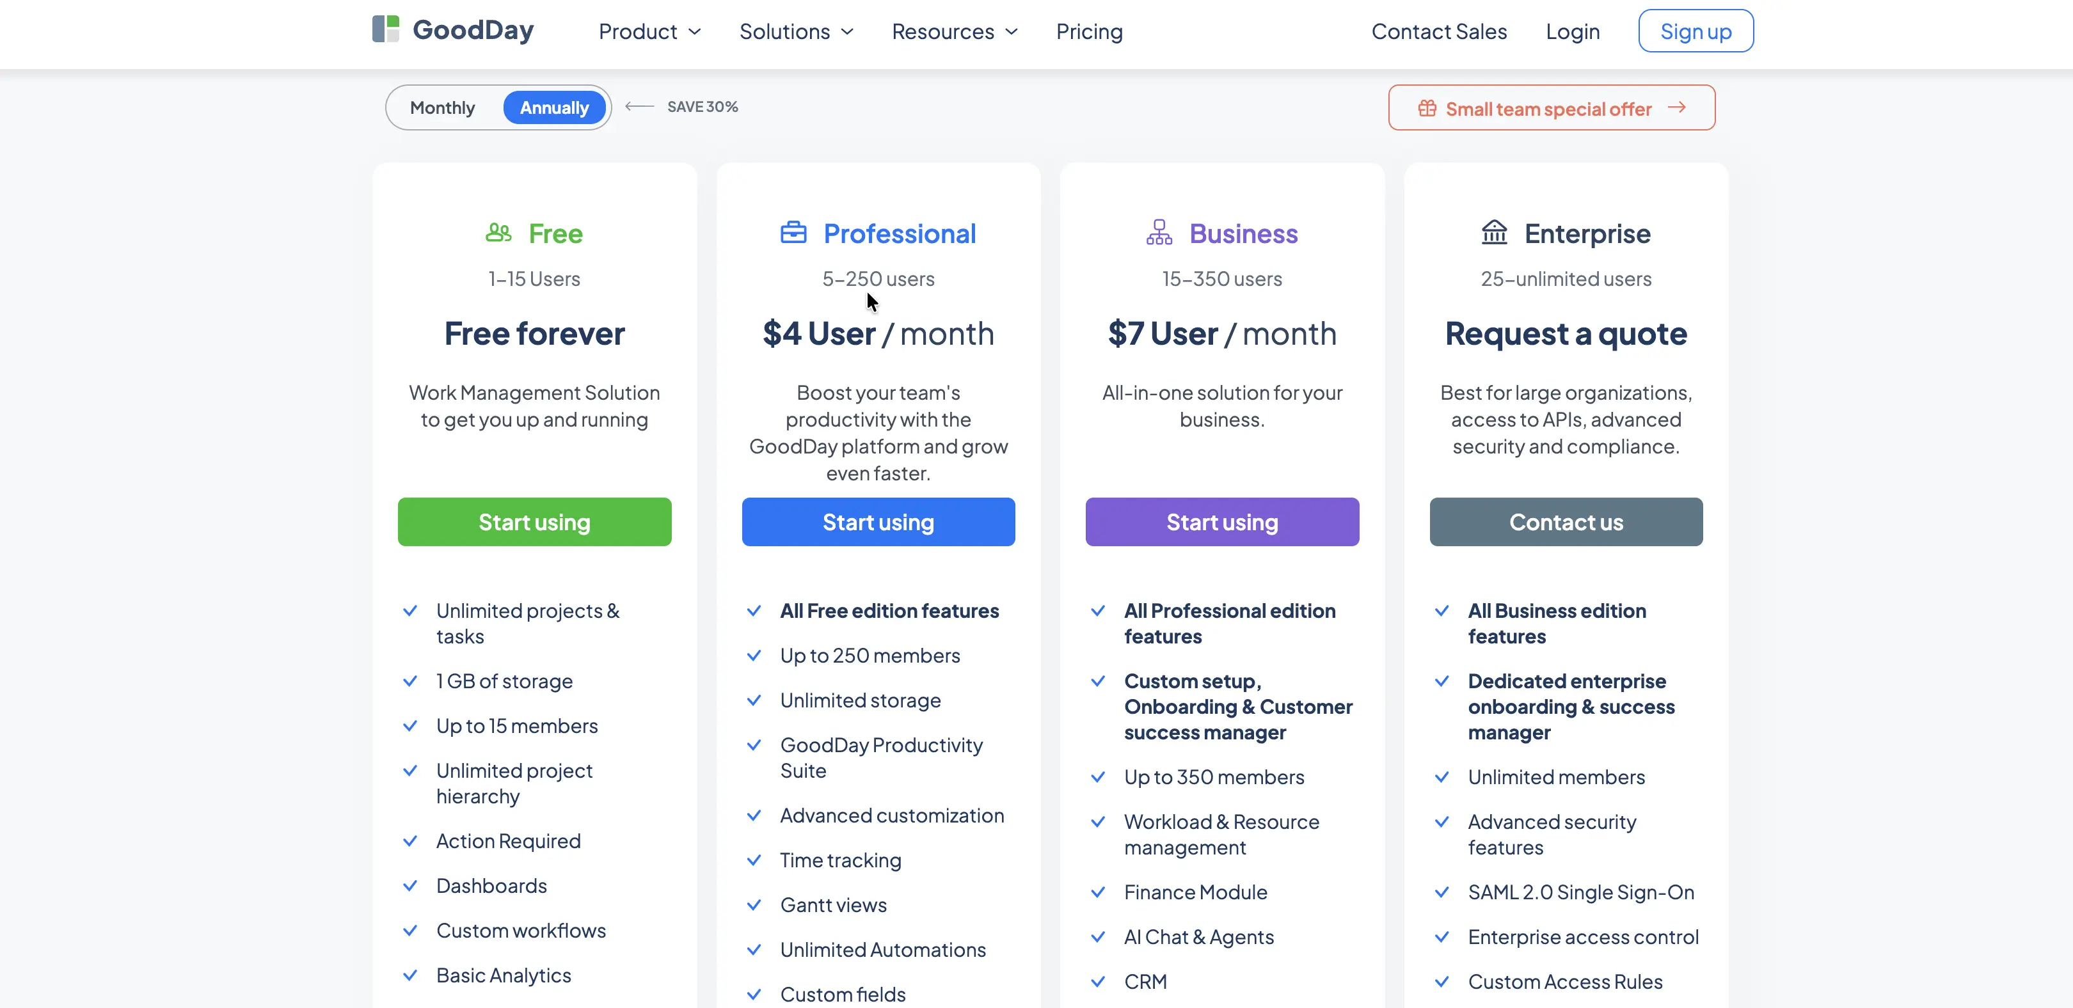This screenshot has width=2073, height=1008.
Task: Click 'Advanced security features' text
Action: click(1552, 834)
